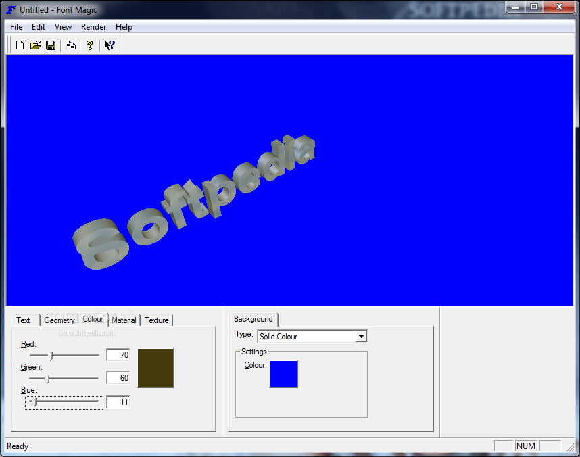The height and width of the screenshot is (457, 580).
Task: Click the New document toolbar icon
Action: tap(20, 45)
